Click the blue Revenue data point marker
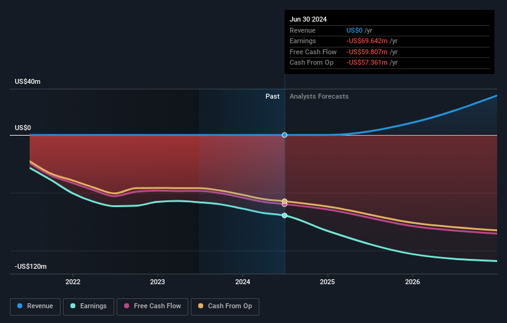The height and width of the screenshot is (323, 507). coord(285,135)
